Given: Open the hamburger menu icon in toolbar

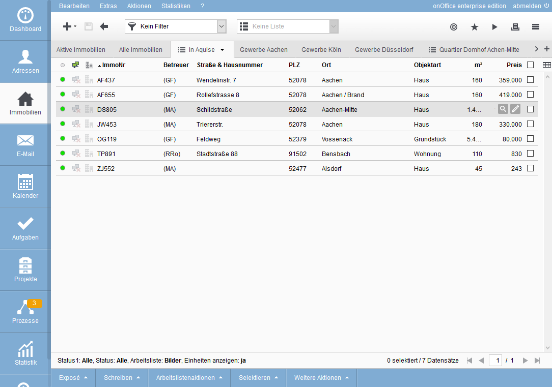Looking at the screenshot, I should 536,27.
